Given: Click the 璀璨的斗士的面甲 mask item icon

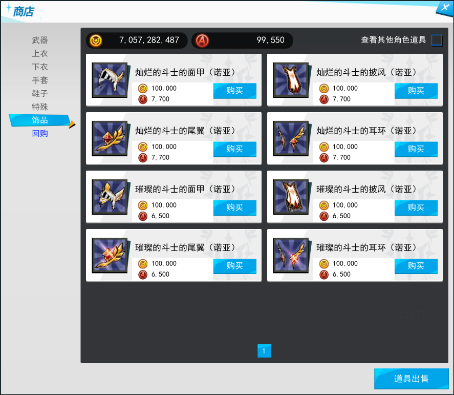Looking at the screenshot, I should tap(110, 197).
